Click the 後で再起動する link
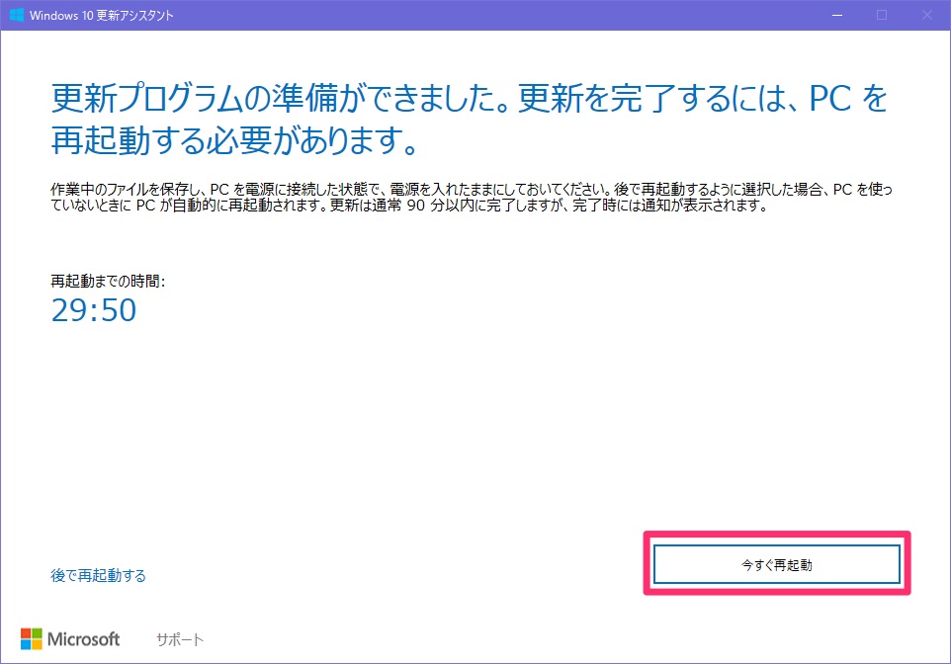 pyautogui.click(x=98, y=575)
